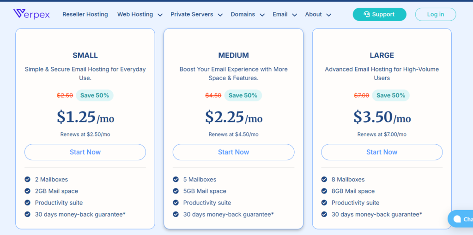Click Save 50% badge on MEDIUM plan
This screenshot has height=235, width=473.
tap(243, 95)
